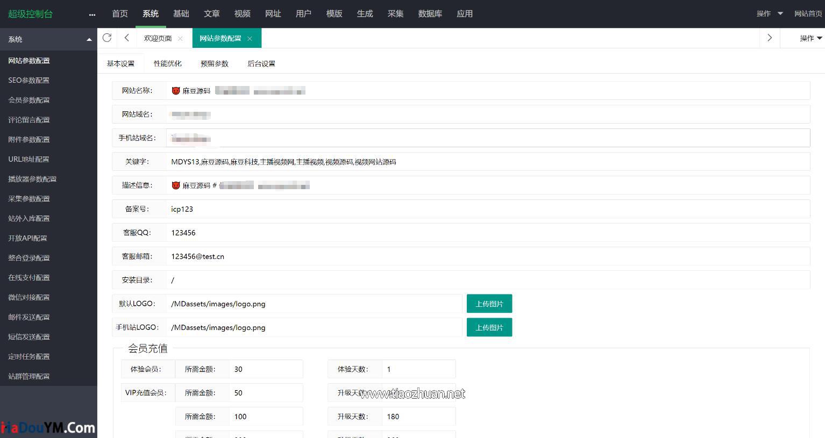Open 生成 top menu item

[x=365, y=13]
